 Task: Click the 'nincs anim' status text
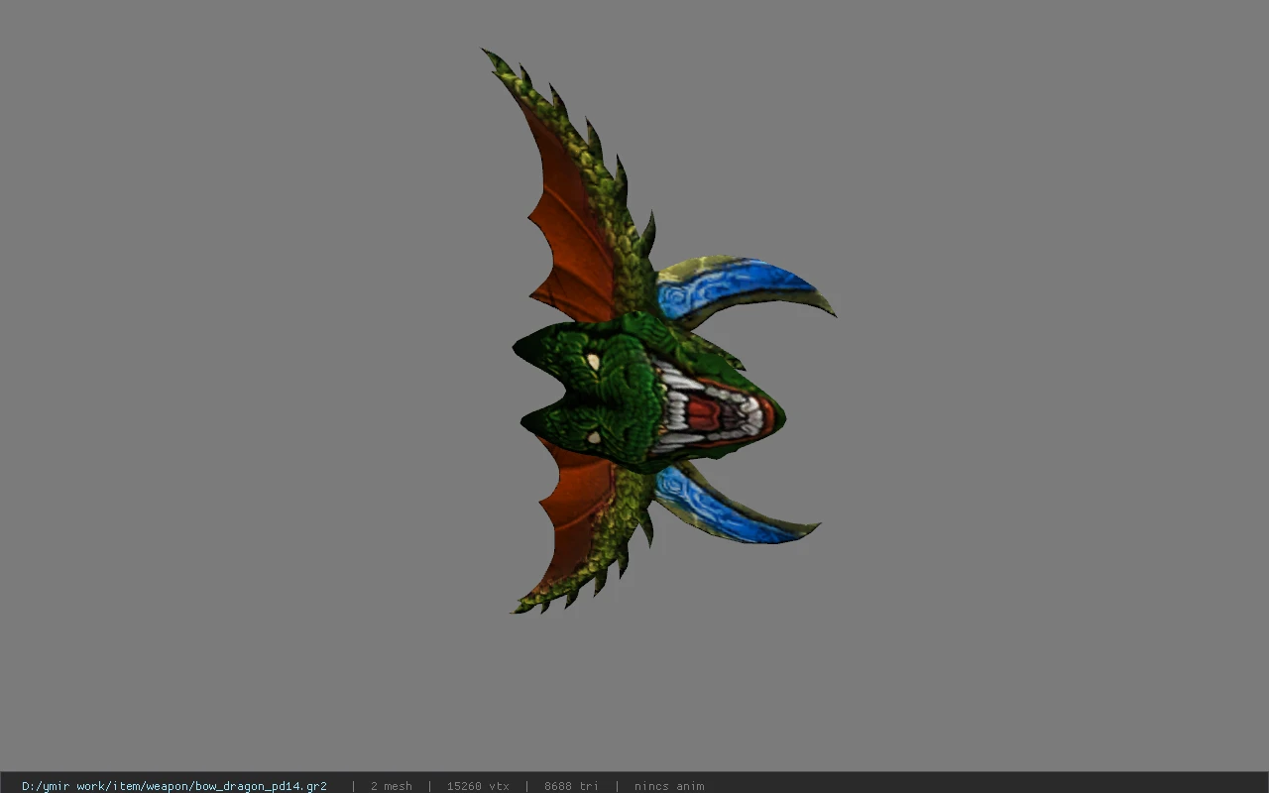[669, 786]
